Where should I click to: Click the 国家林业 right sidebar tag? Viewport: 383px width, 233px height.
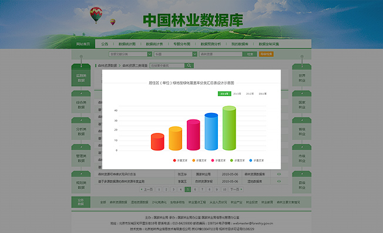click(302, 102)
